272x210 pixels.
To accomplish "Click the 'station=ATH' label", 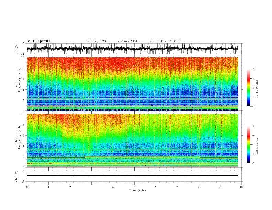I will tap(127, 41).
